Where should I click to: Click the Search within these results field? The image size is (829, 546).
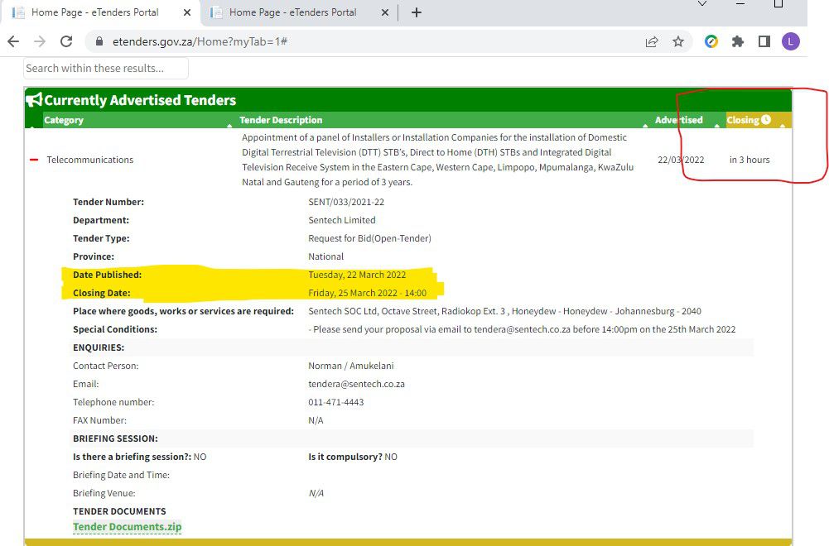pyautogui.click(x=106, y=68)
